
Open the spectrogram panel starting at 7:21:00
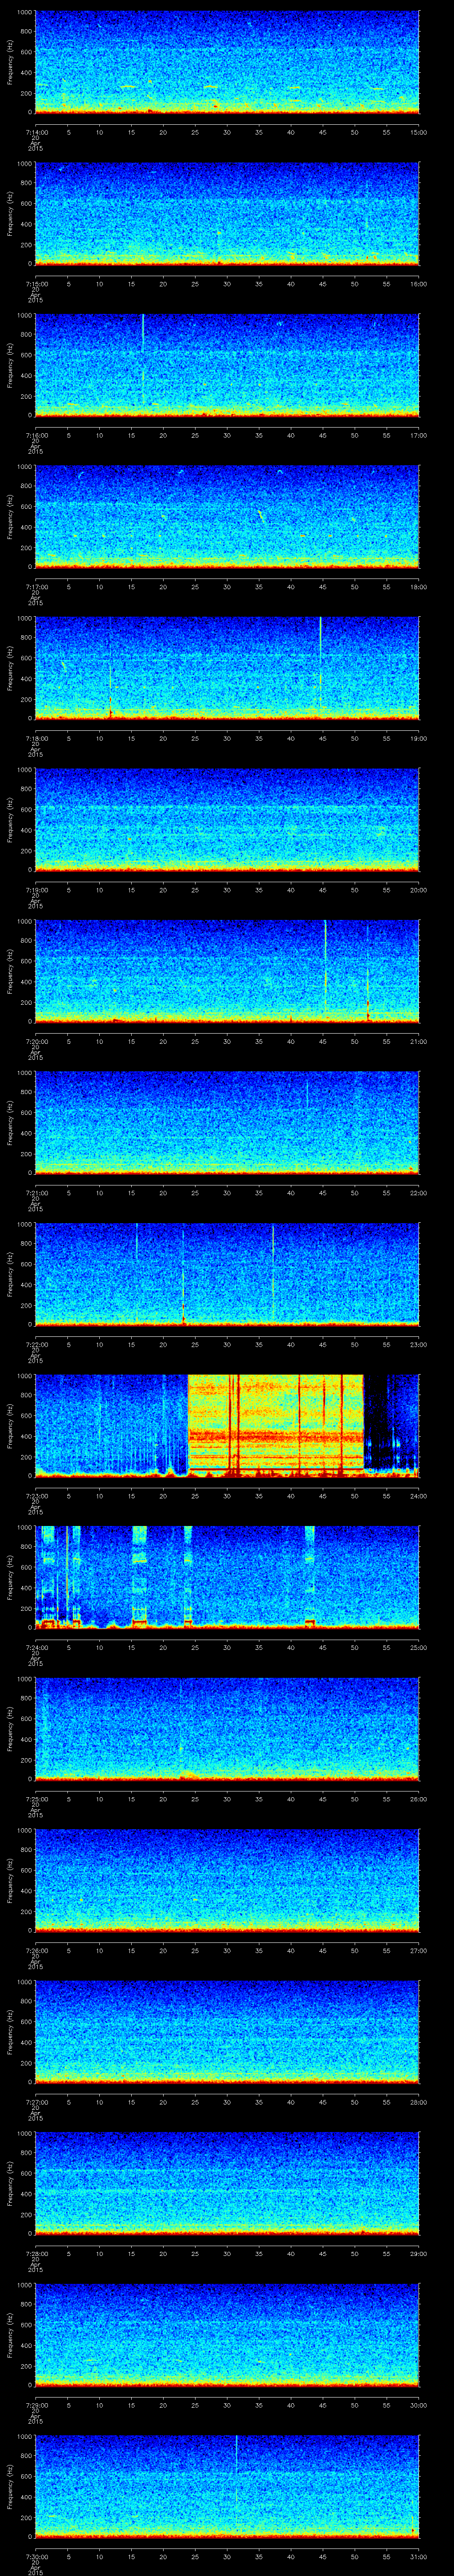[227, 1122]
